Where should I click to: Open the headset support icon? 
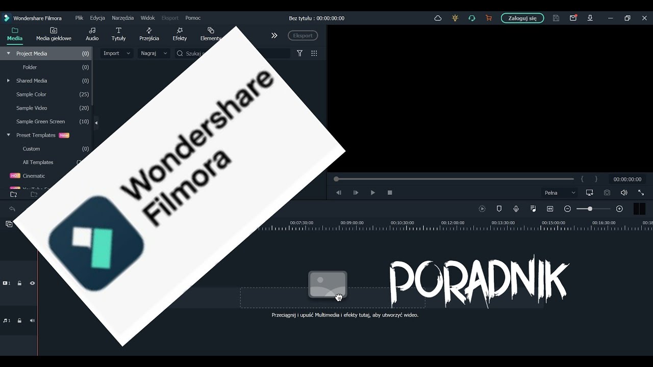[472, 18]
